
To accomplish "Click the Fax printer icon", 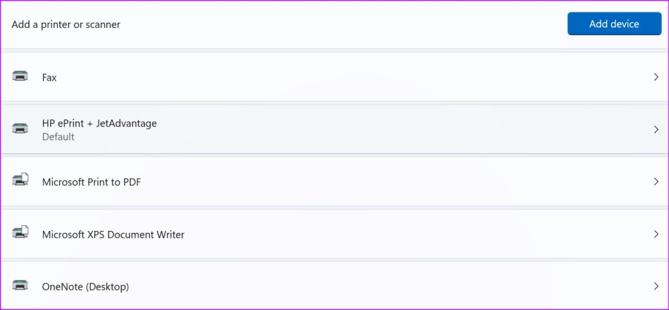I will pyautogui.click(x=20, y=76).
